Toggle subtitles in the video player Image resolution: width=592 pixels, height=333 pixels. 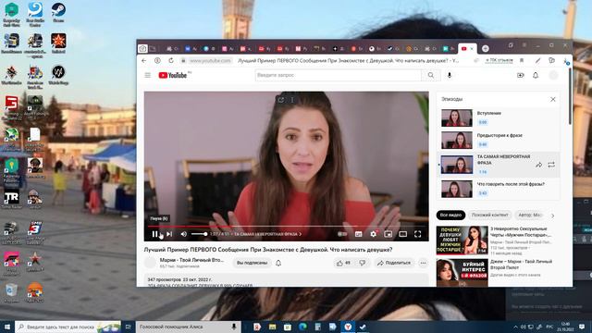[x=358, y=234]
